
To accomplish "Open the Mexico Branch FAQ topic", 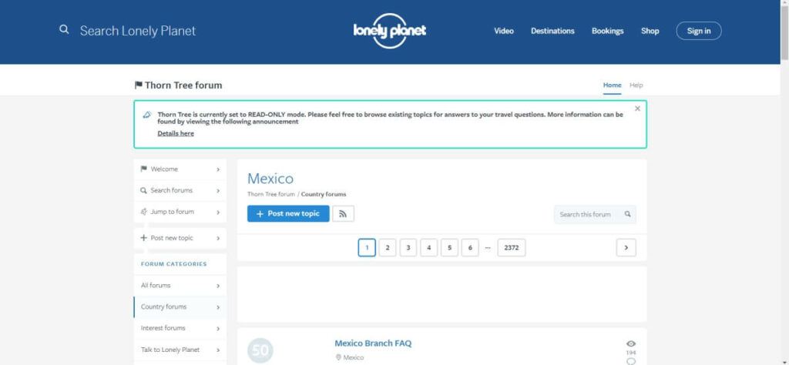I will click(x=373, y=343).
